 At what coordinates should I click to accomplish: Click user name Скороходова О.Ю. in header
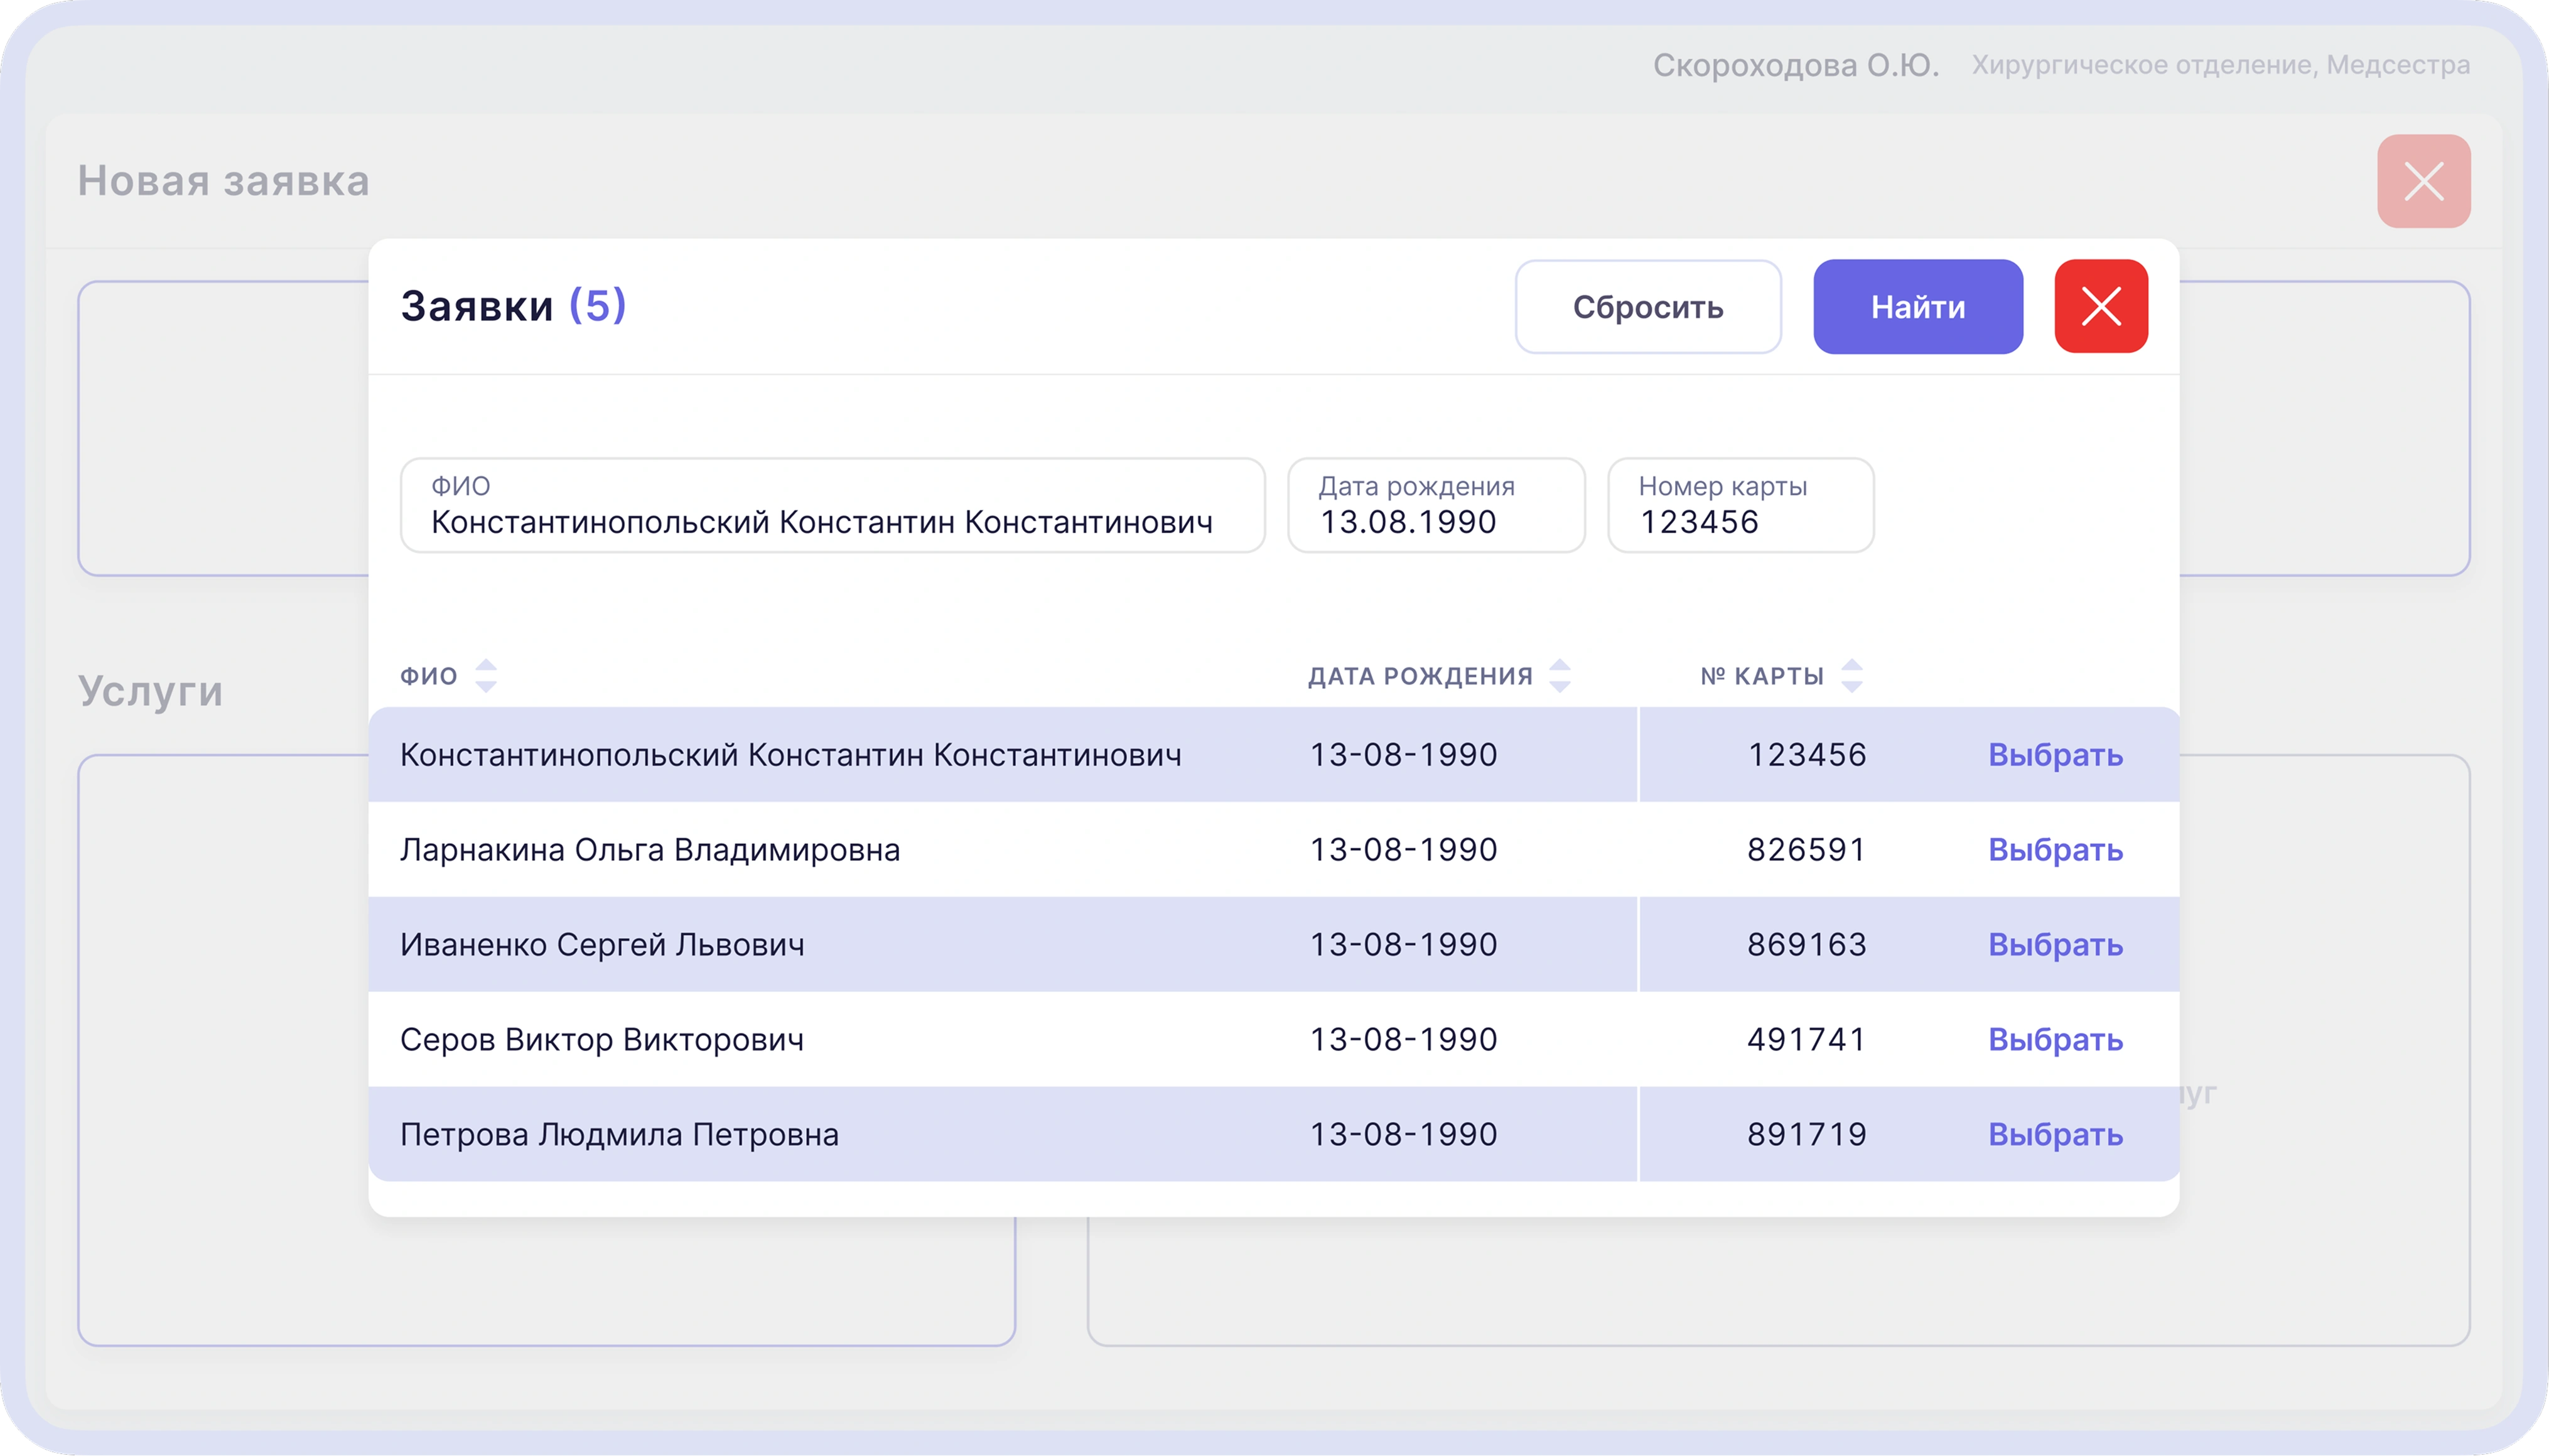coord(1796,65)
